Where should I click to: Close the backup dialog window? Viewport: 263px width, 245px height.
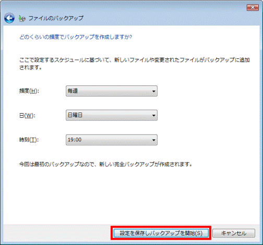(x=253, y=7)
